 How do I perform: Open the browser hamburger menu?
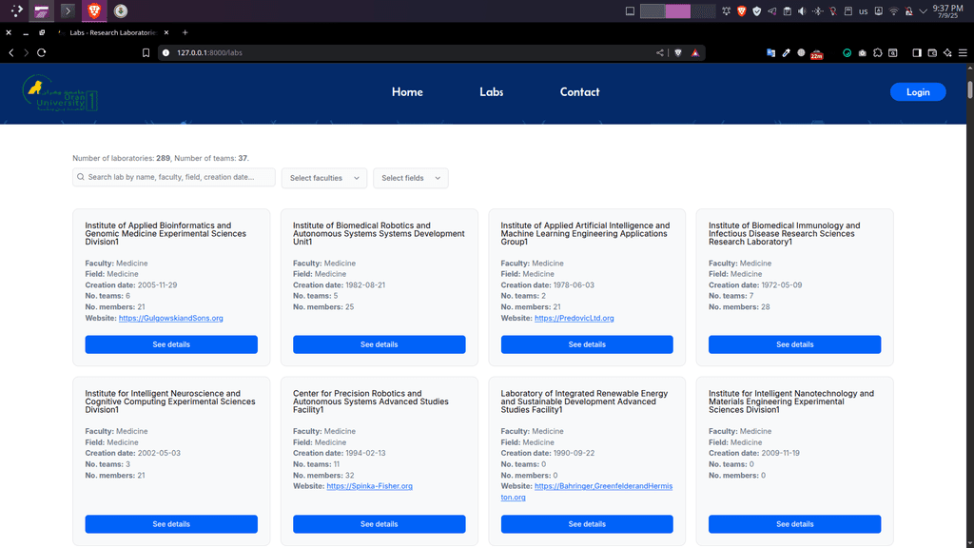point(963,53)
